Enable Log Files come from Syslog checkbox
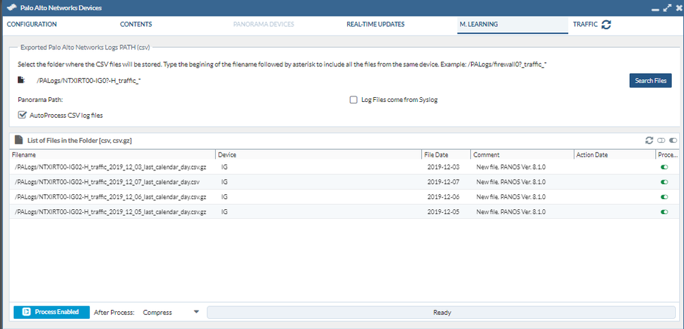Image resolution: width=684 pixels, height=329 pixels. pos(353,100)
